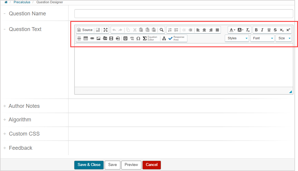Click the Save & Close button
Screen dimensions: 298x171
click(89, 165)
